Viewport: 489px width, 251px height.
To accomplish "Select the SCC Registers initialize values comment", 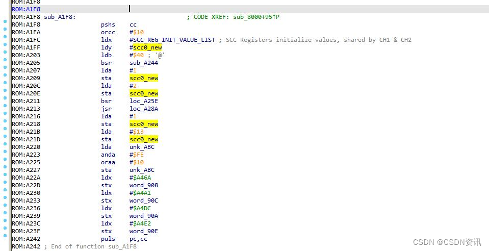I will [315, 40].
